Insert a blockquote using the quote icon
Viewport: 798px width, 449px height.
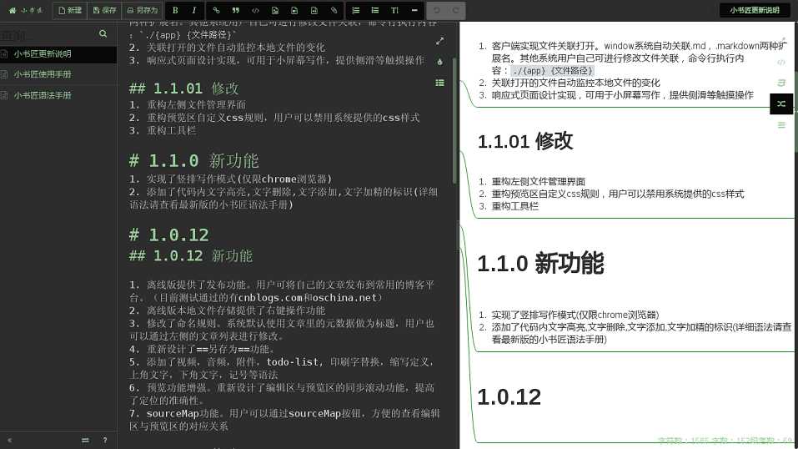236,11
